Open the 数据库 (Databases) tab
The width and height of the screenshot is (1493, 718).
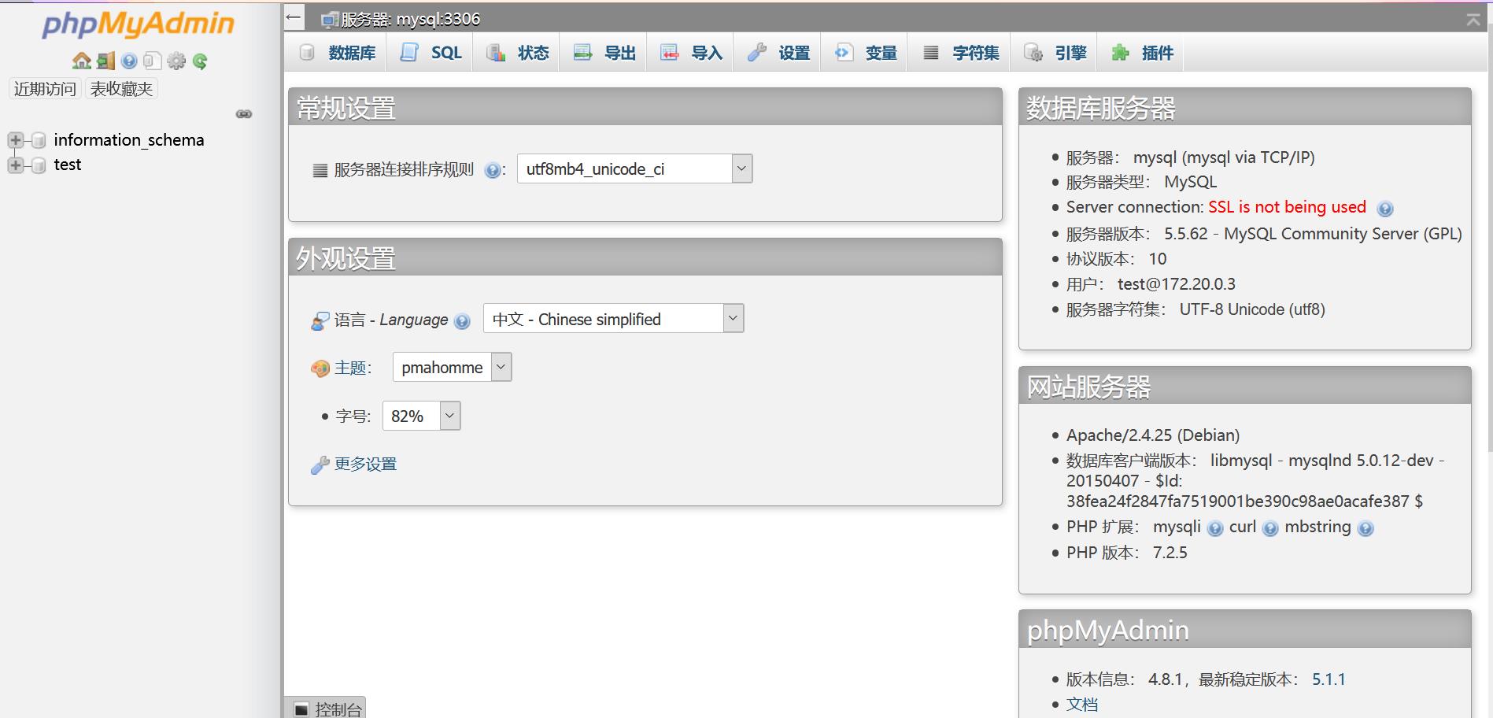click(338, 53)
